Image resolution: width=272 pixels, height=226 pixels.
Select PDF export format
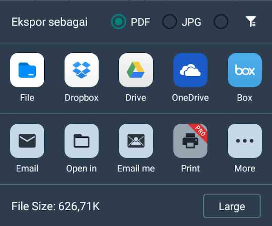118,22
